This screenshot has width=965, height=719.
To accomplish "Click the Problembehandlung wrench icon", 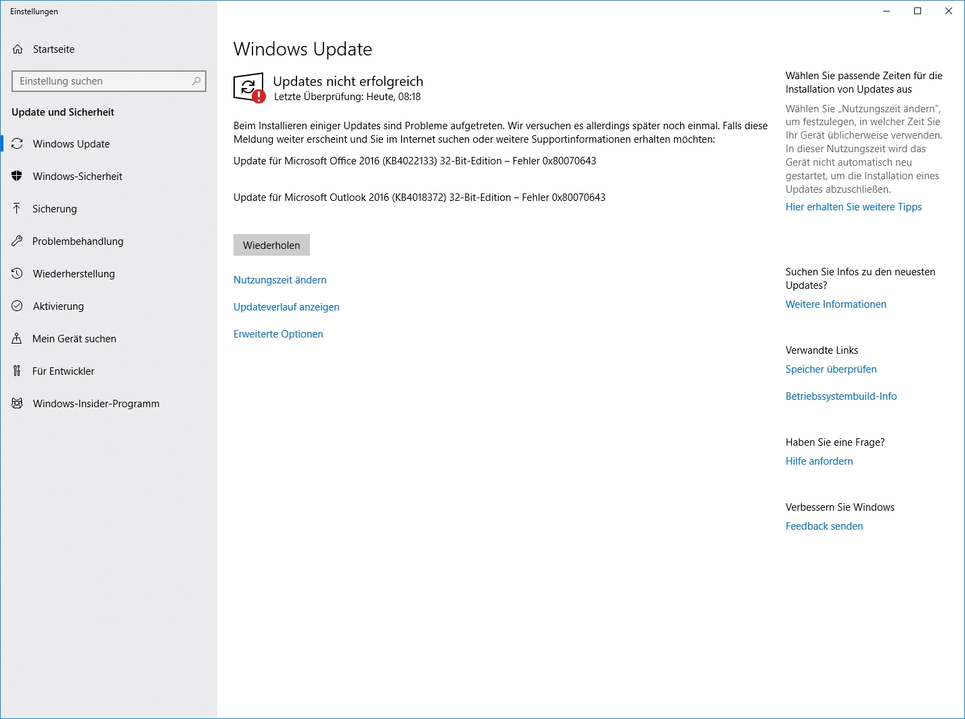I will pos(17,241).
